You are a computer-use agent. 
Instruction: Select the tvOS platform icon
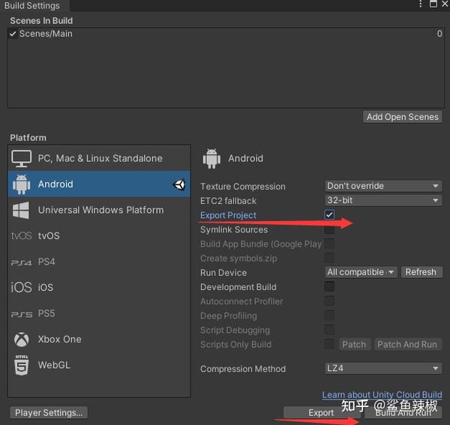(x=21, y=235)
